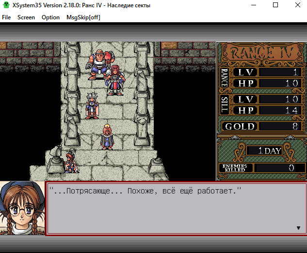The height and width of the screenshot is (253, 307).
Task: Click the GOLD amount display
Action: pos(281,126)
